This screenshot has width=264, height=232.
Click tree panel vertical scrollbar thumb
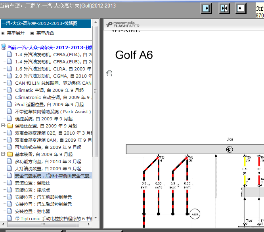point(96,91)
